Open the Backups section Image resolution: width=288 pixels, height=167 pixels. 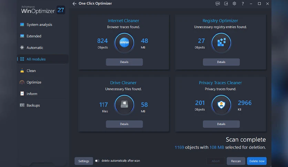pos(43,105)
